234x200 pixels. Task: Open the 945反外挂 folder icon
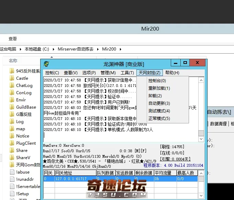12,71
